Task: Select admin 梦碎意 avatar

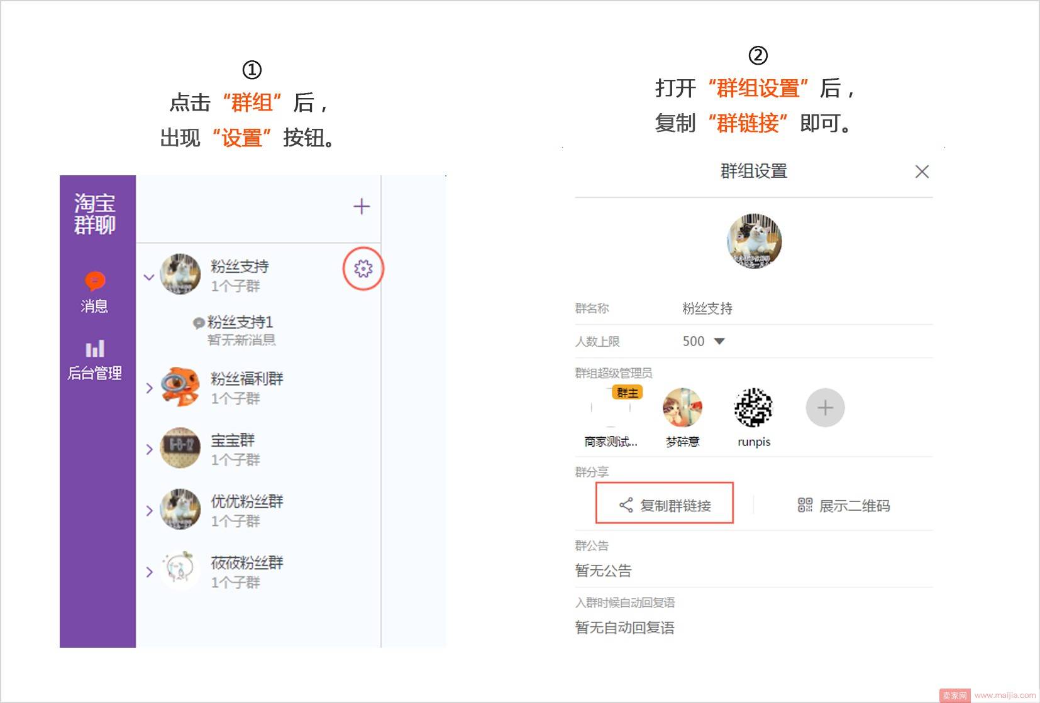Action: coord(682,408)
